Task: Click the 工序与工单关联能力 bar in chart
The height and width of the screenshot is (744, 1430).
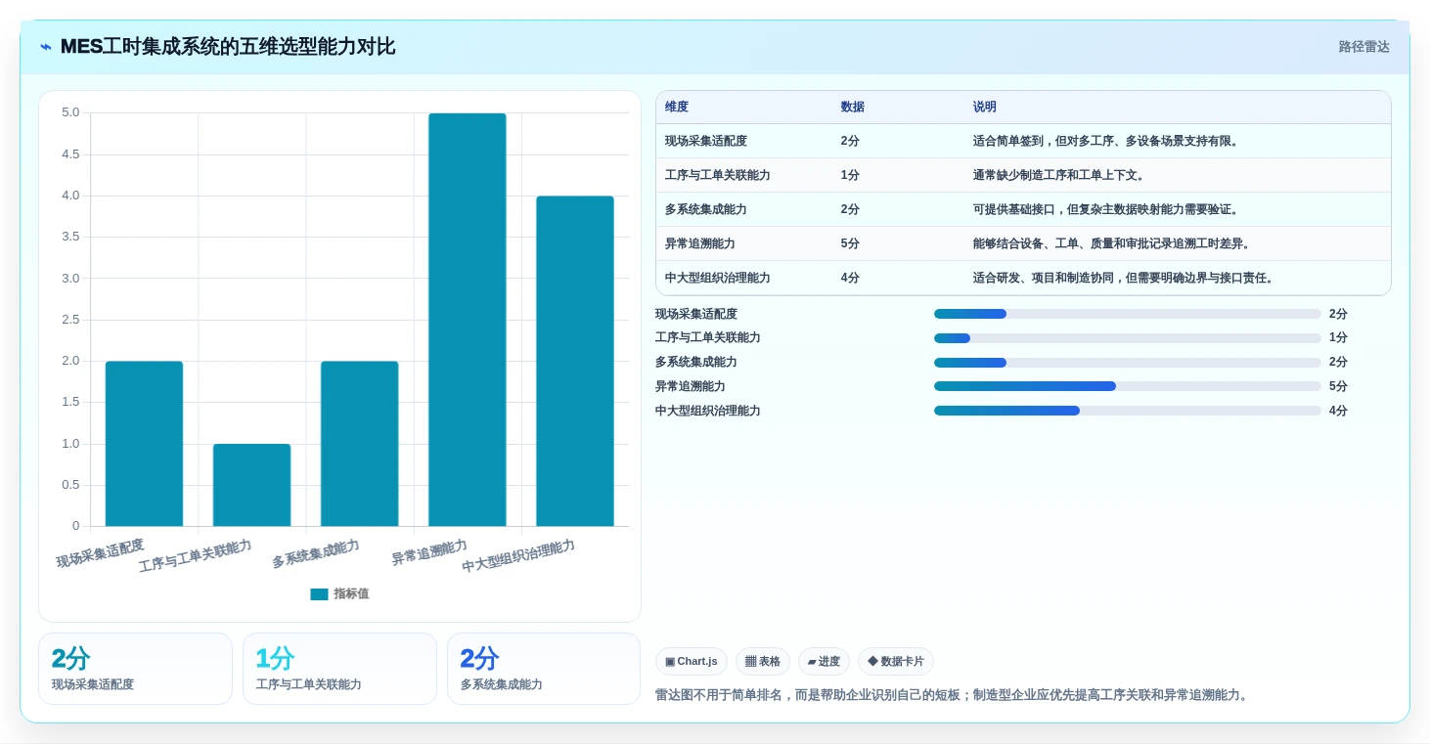Action: click(251, 485)
